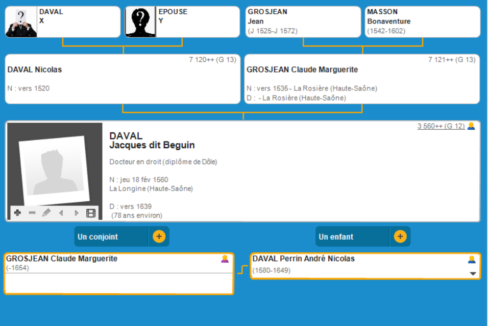The image size is (488, 326).
Task: Click person icon next to 3 560++
Action: [x=471, y=126]
